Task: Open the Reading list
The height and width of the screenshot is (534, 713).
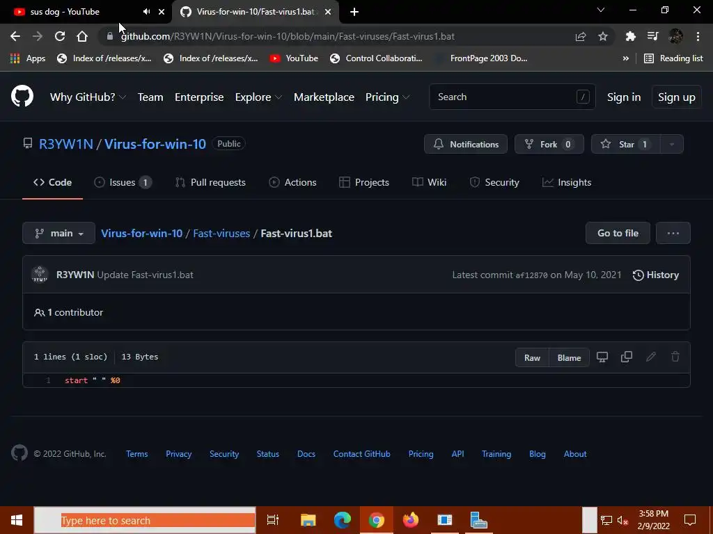Action: pos(673,58)
